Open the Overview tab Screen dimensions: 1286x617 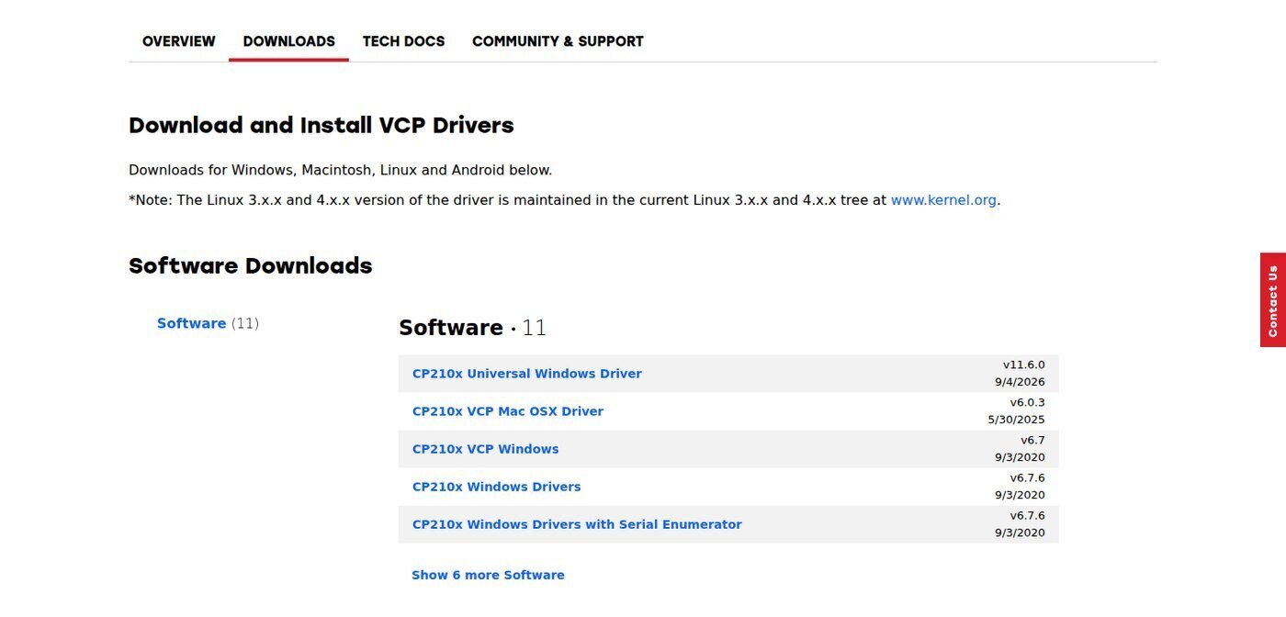178,41
